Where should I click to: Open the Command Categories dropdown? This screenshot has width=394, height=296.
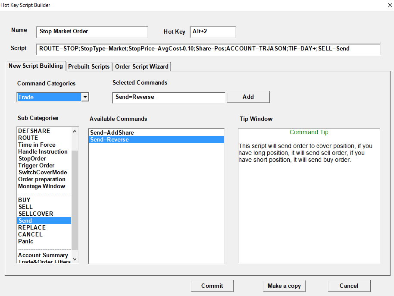[x=85, y=97]
